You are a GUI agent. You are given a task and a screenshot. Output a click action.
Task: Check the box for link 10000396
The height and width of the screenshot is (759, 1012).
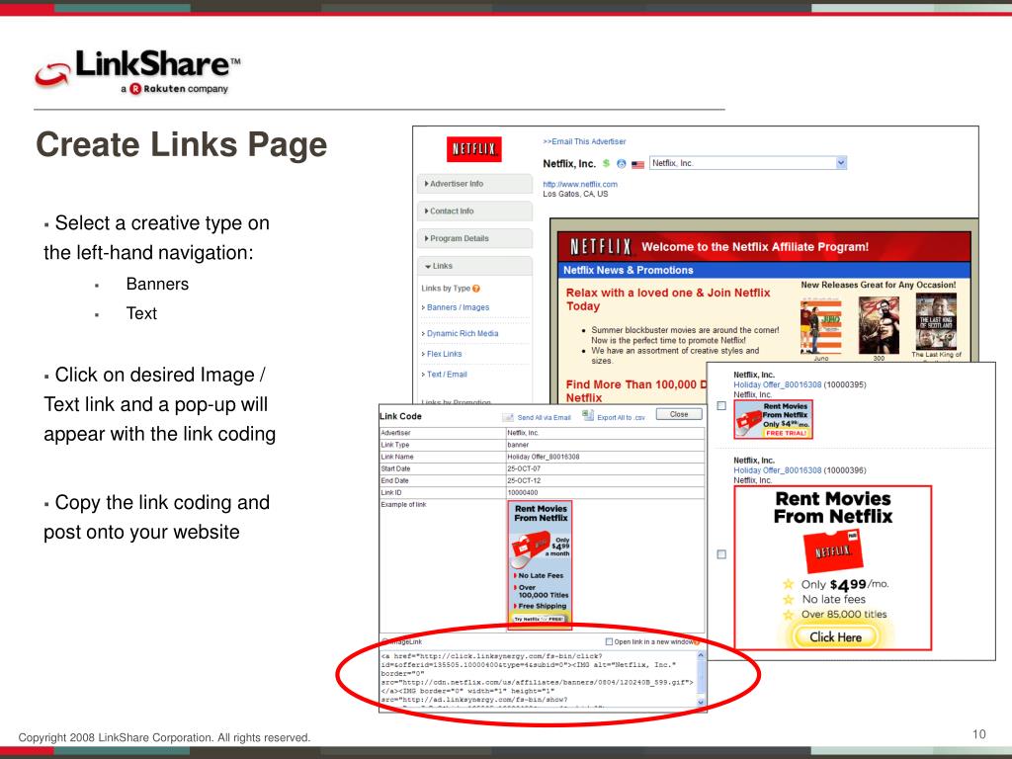coord(721,554)
